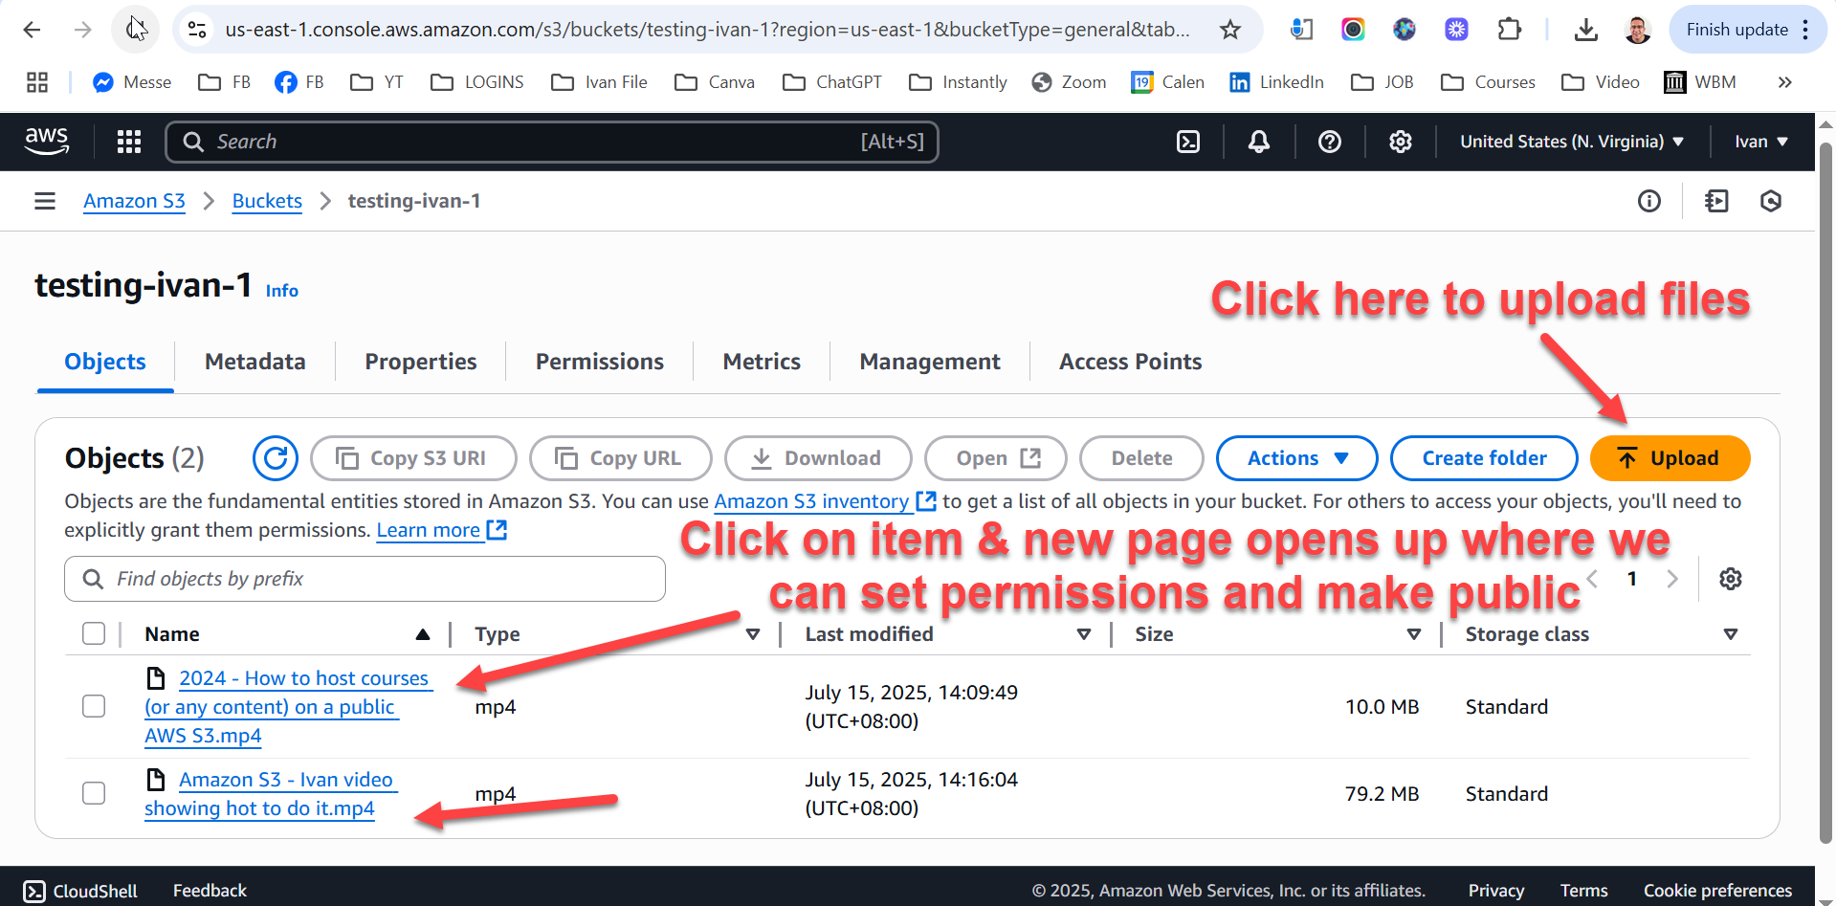Open the Buckets breadcrumb link
The width and height of the screenshot is (1836, 906).
click(x=267, y=201)
